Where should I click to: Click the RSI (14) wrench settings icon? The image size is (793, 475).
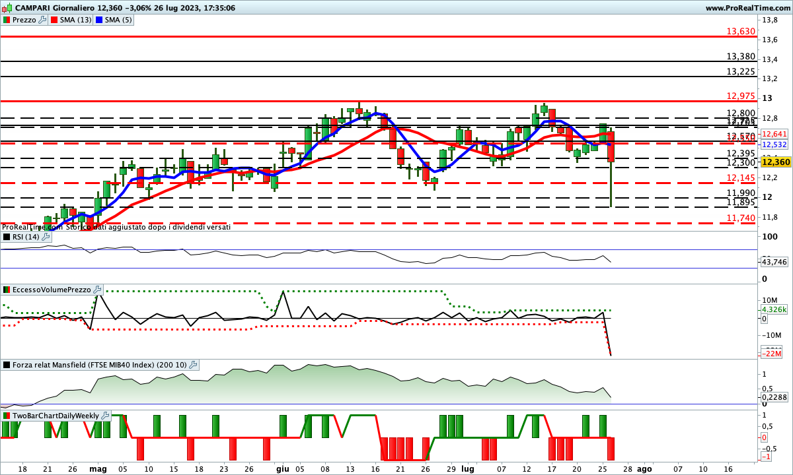(x=46, y=237)
